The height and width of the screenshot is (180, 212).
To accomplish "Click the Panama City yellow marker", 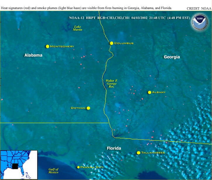I will pyautogui.click(x=78, y=167).
